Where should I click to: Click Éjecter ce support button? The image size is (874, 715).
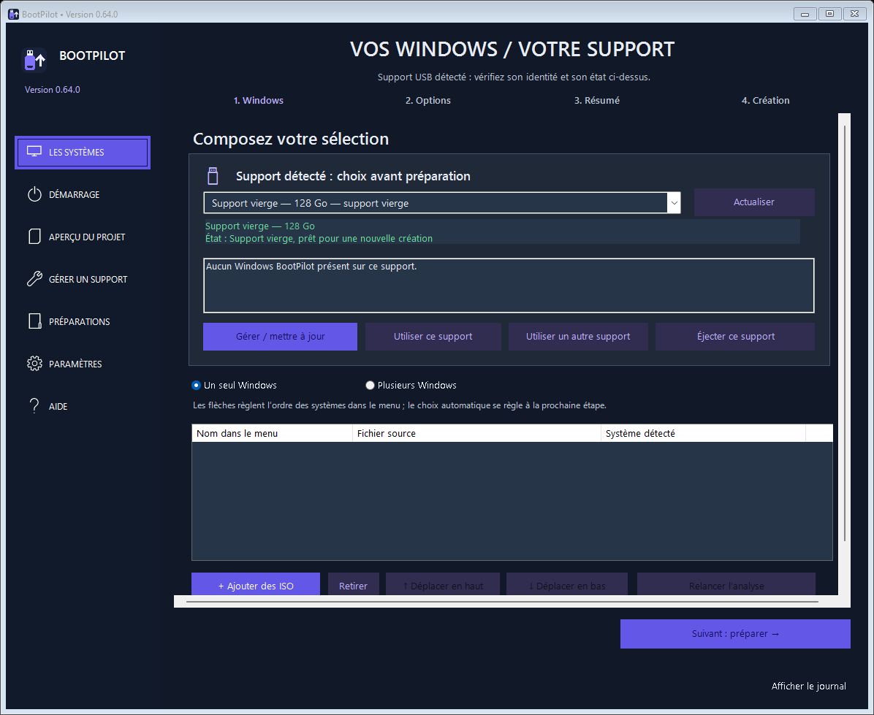(x=735, y=337)
